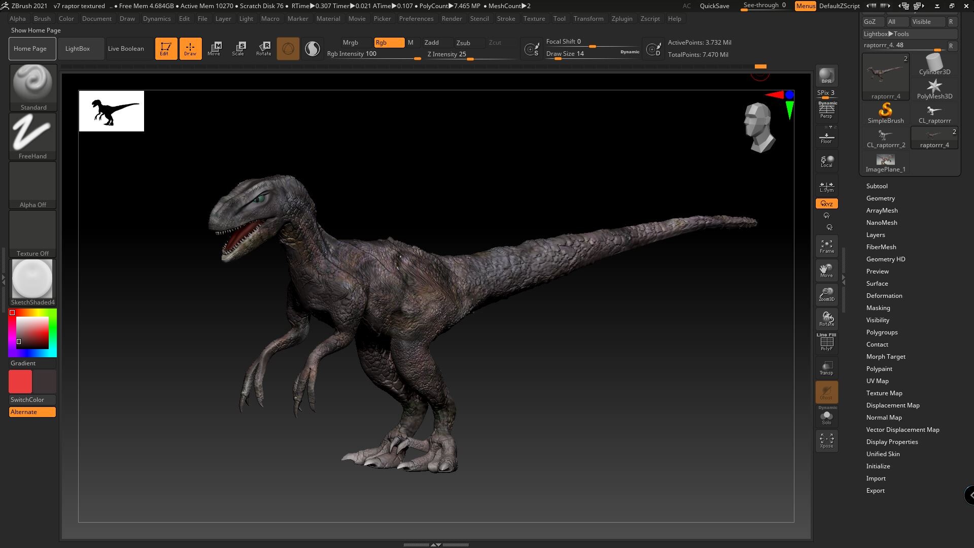The image size is (974, 548).
Task: Open the Zplugin menu
Action: click(x=622, y=19)
